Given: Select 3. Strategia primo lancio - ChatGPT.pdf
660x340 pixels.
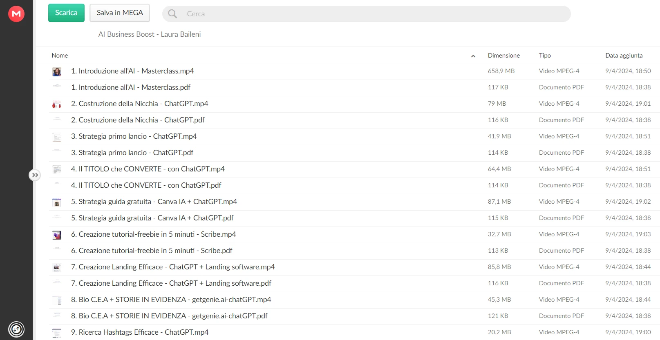Looking at the screenshot, I should (132, 153).
